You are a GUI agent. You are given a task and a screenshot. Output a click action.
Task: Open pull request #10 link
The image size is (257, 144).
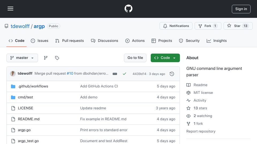pyautogui.click(x=70, y=74)
